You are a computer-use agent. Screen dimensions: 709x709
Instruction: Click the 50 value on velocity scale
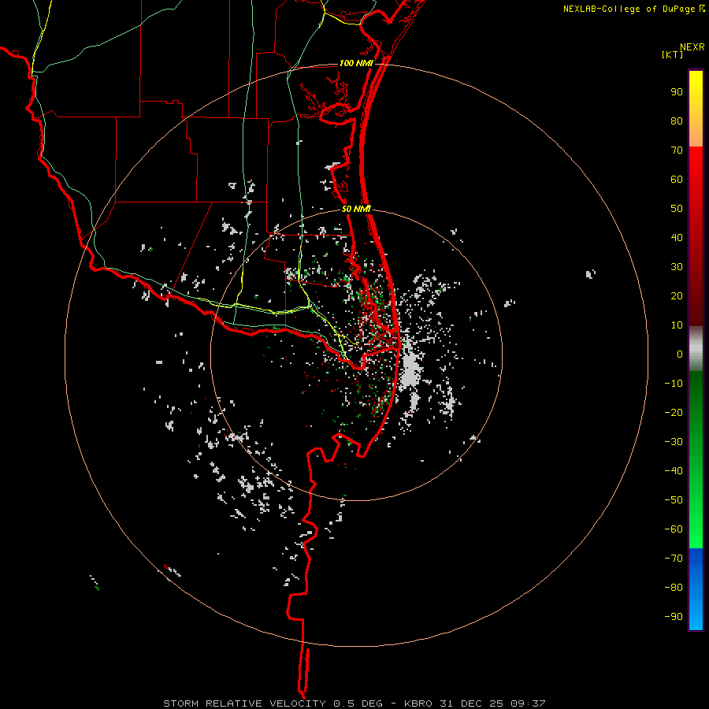677,209
